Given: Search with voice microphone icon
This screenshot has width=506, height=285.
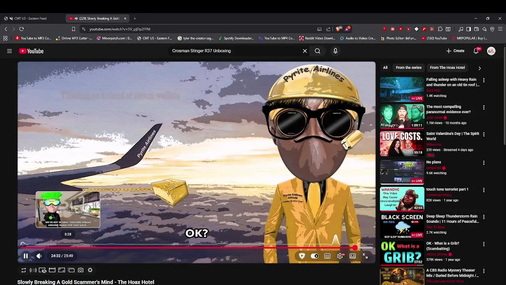Looking at the screenshot, I should [335, 51].
